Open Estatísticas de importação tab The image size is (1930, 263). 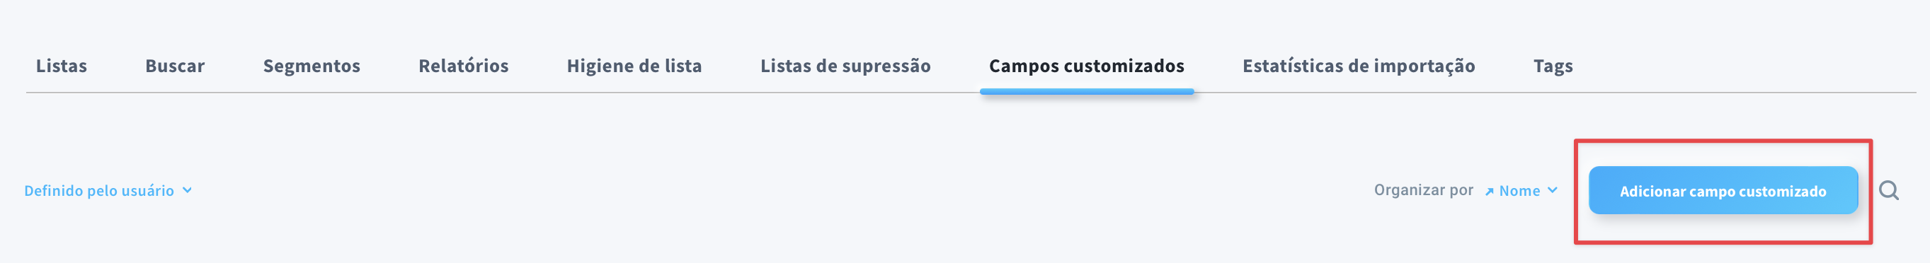coord(1359,66)
